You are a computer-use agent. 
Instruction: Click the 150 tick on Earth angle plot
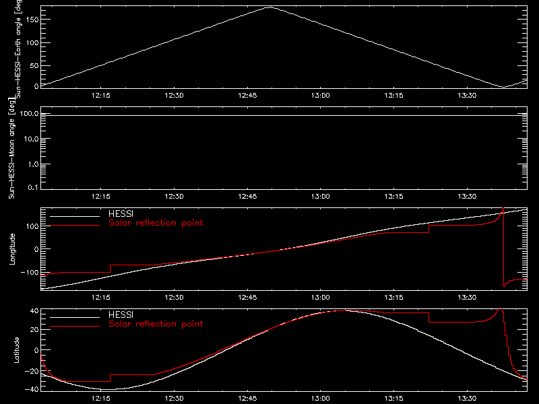click(x=32, y=20)
